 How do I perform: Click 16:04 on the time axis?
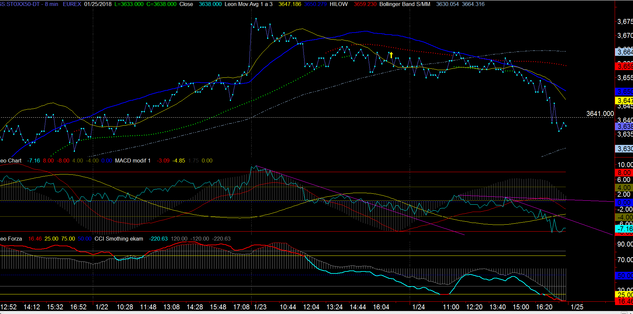381,307
